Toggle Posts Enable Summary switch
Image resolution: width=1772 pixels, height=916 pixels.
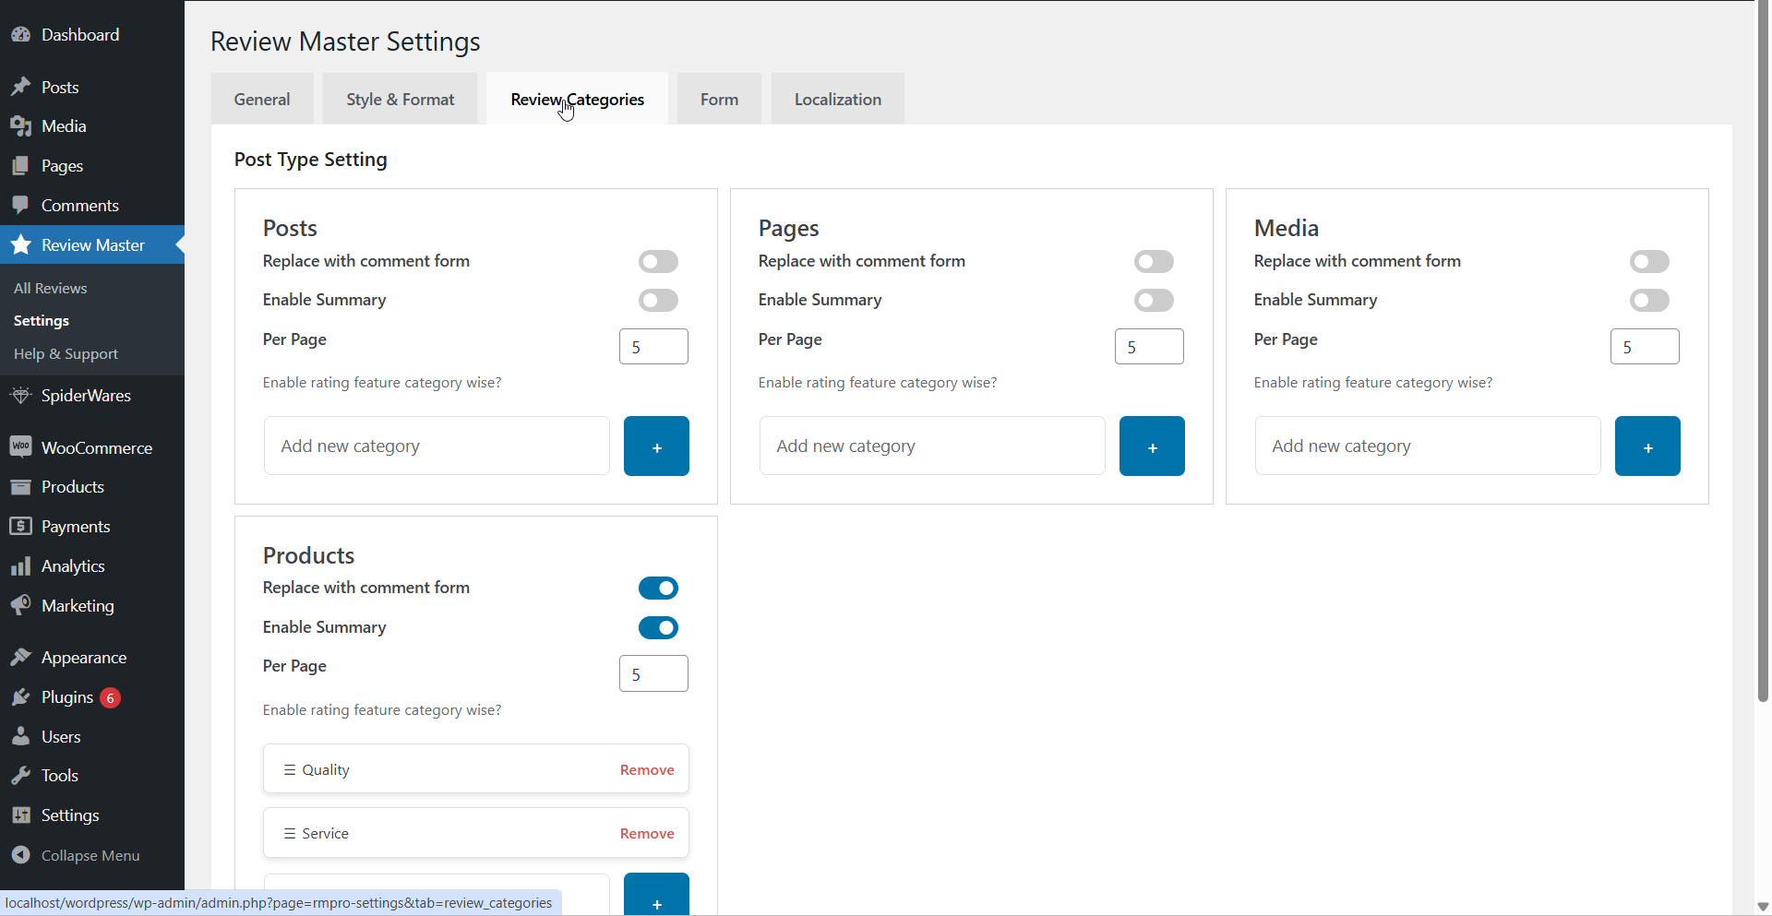coord(658,300)
